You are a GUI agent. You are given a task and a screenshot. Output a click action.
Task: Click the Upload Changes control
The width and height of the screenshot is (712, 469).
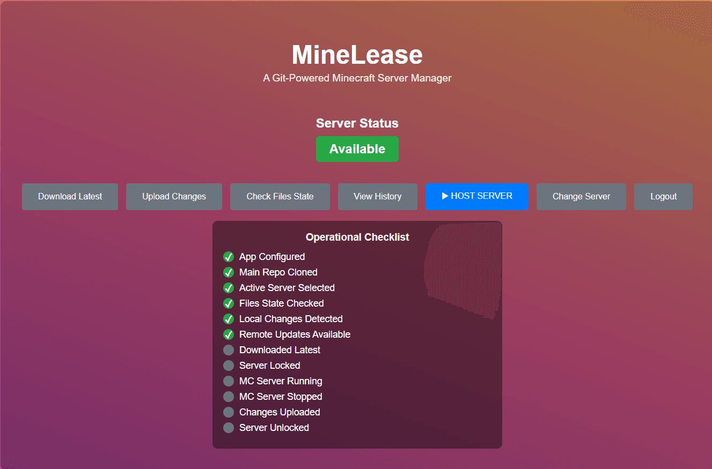(x=174, y=196)
